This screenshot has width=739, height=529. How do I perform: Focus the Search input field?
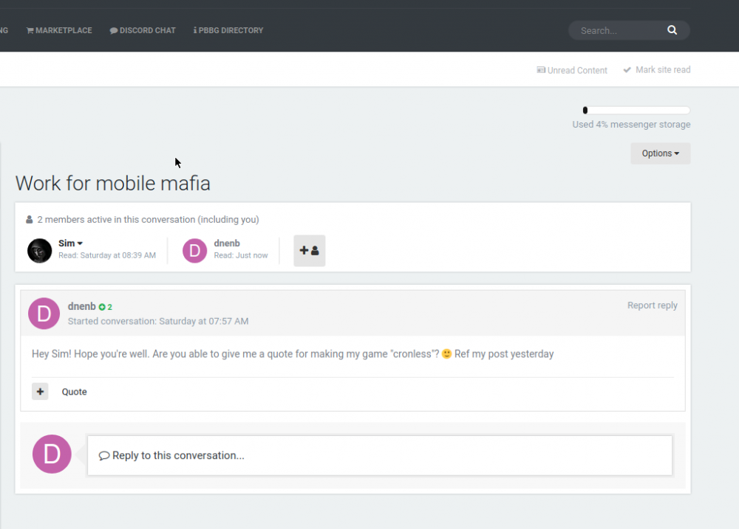pyautogui.click(x=617, y=30)
